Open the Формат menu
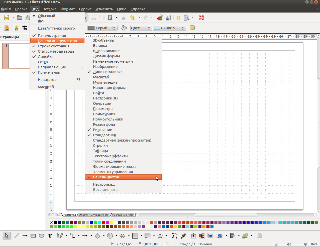The image size is (320, 247). click(68, 9)
